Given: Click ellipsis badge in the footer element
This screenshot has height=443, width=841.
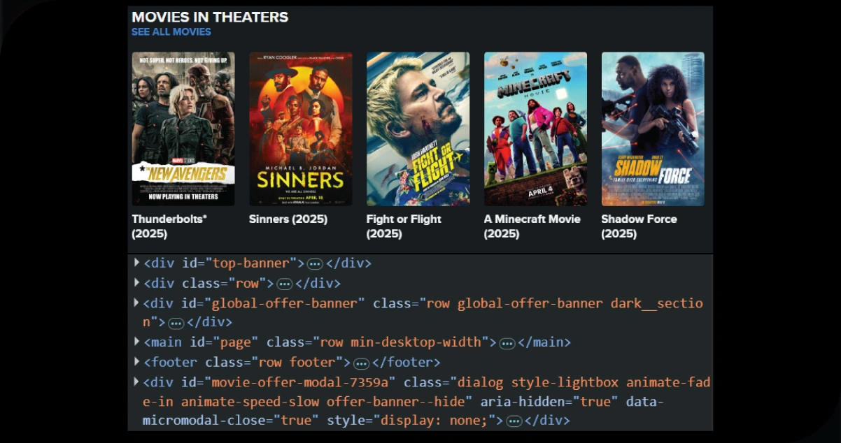Looking at the screenshot, I should pos(361,363).
